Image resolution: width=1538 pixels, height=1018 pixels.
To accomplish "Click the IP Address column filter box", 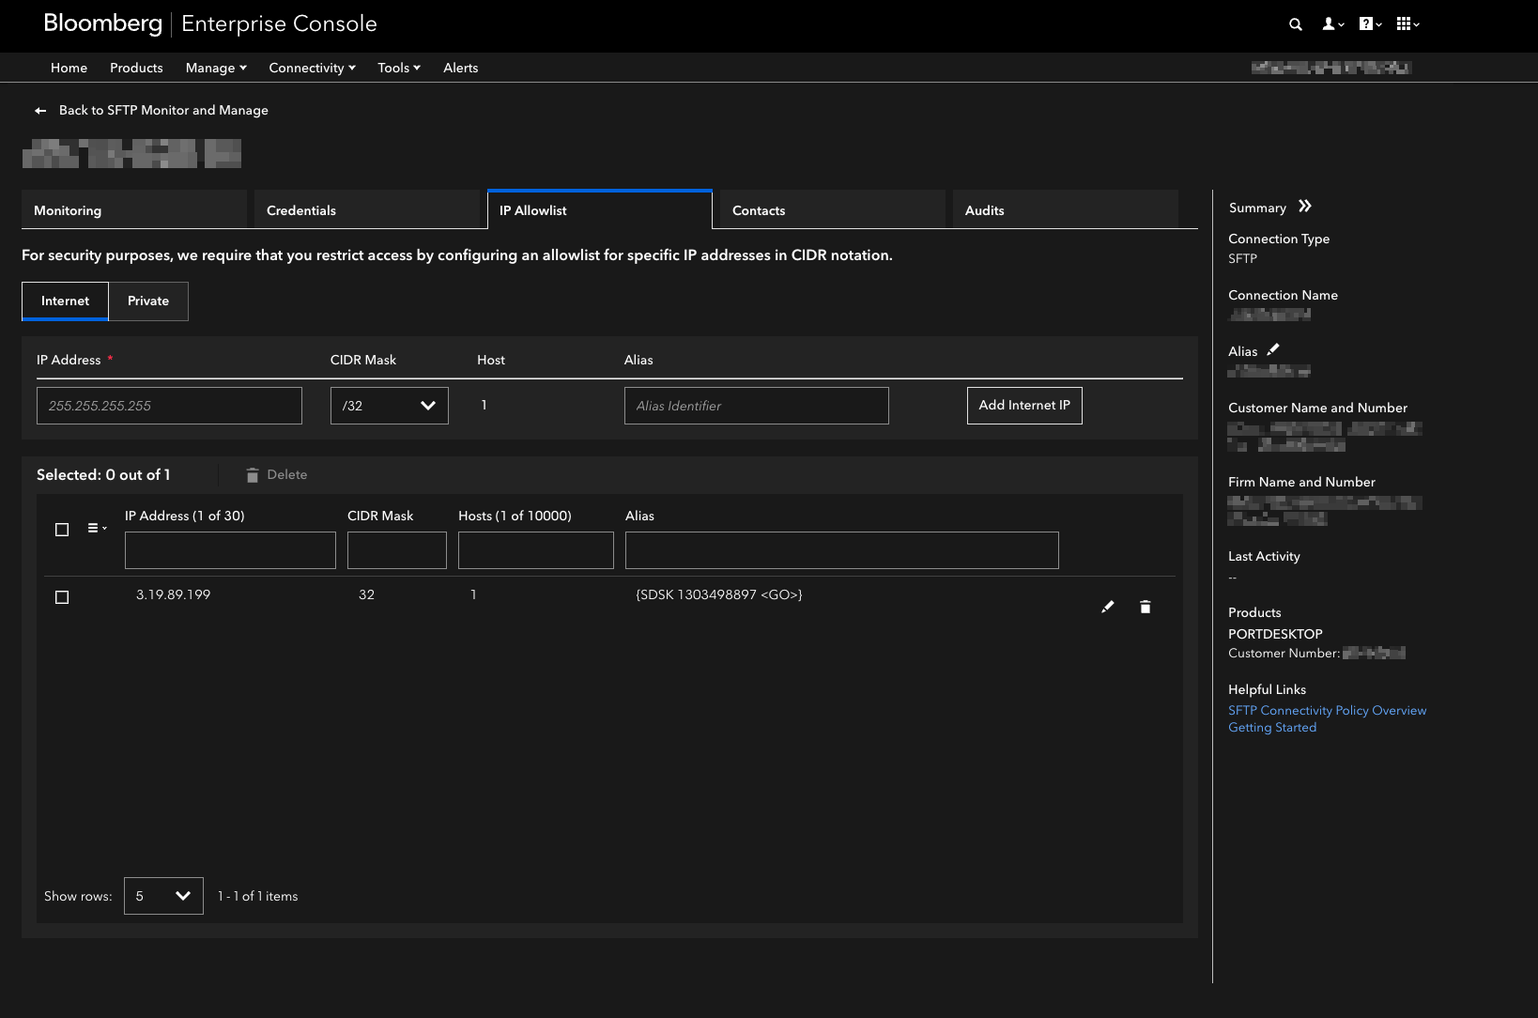I will pos(230,550).
